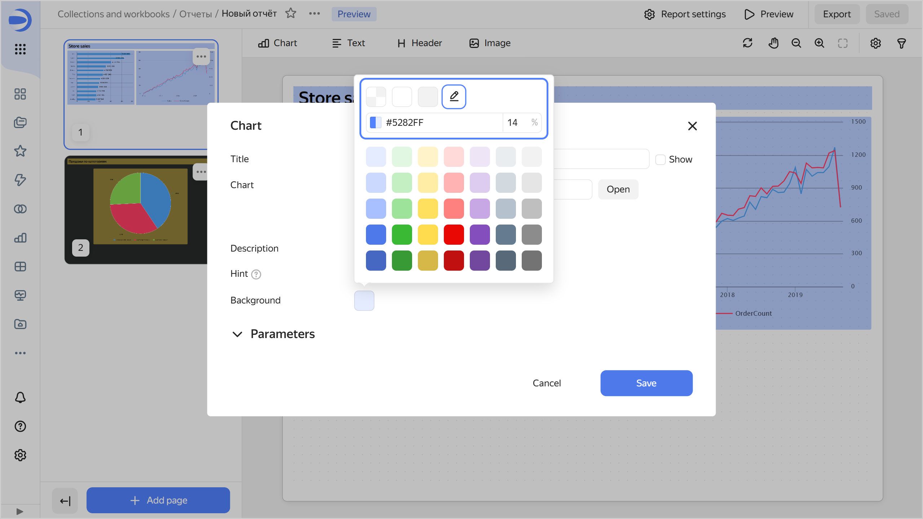This screenshot has height=519, width=923.
Task: Open page 1 thumbnail options menu
Action: point(201,57)
